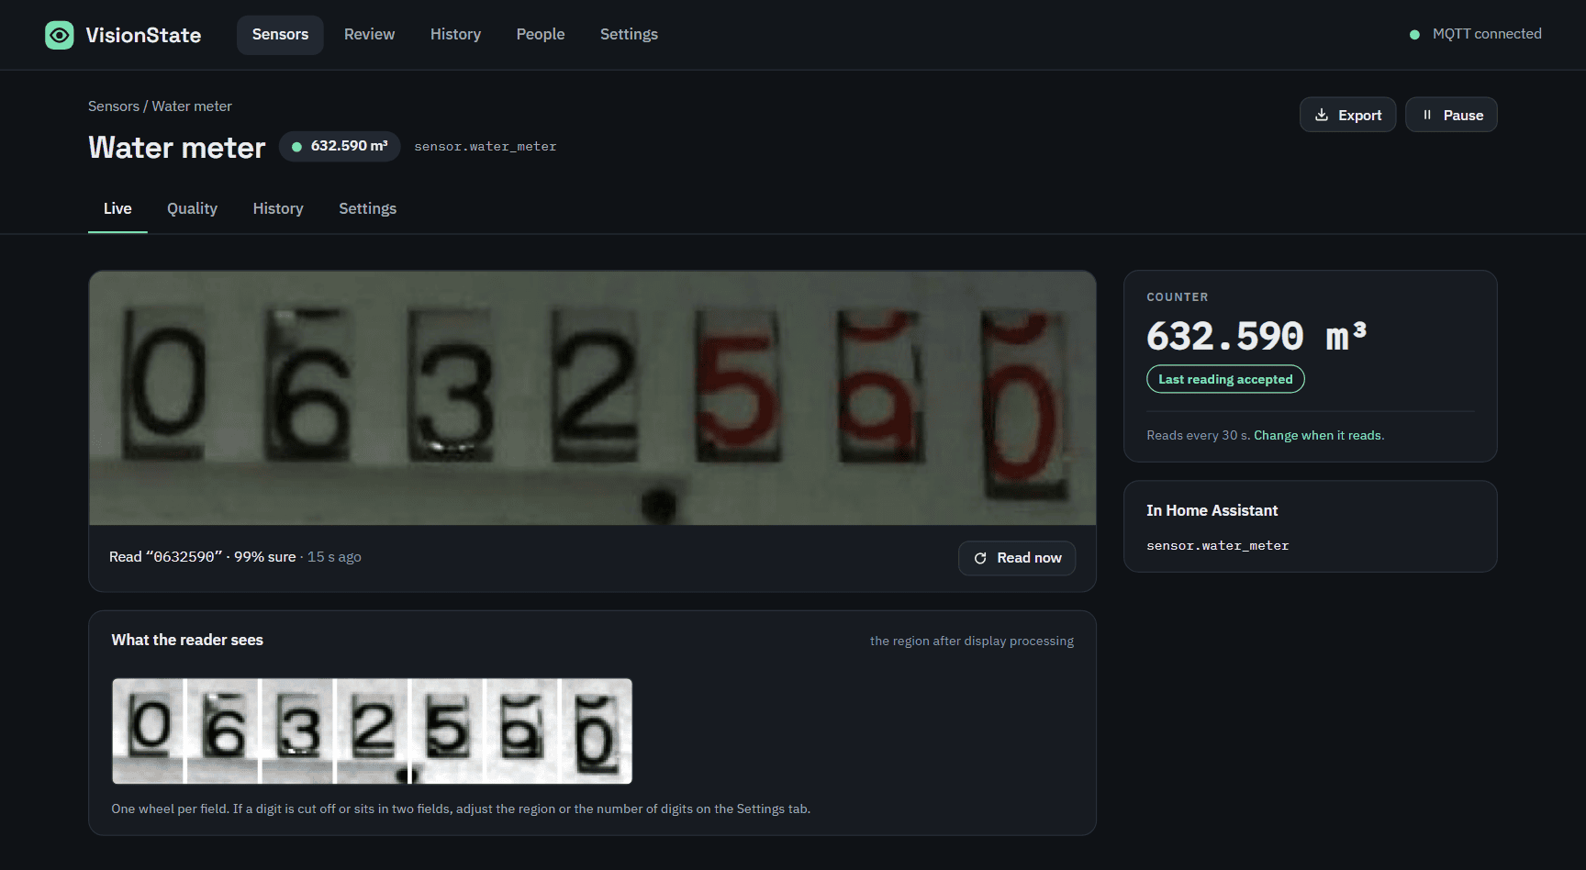1586x870 pixels.
Task: Click the 'What the reader sees' heading
Action: pos(187,640)
